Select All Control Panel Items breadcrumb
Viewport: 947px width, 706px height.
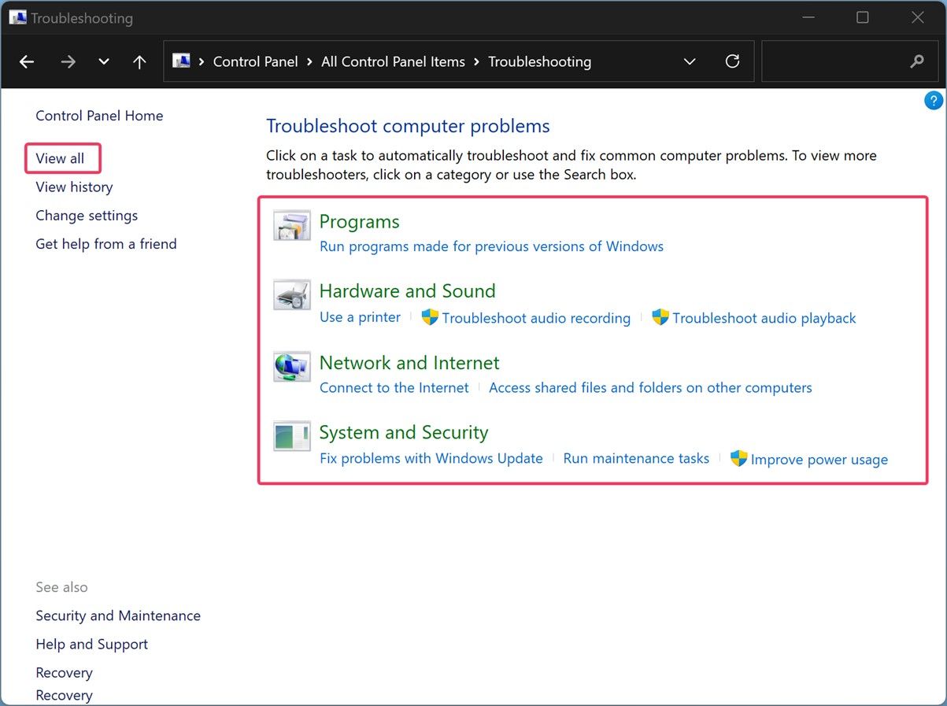[393, 61]
